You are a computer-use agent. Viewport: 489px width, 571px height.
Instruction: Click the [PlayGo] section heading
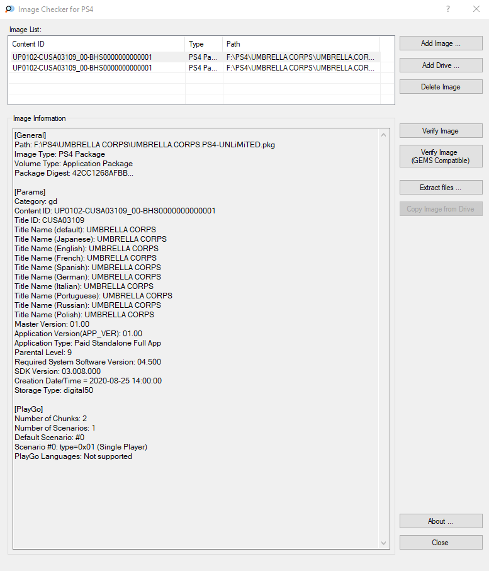(x=29, y=409)
